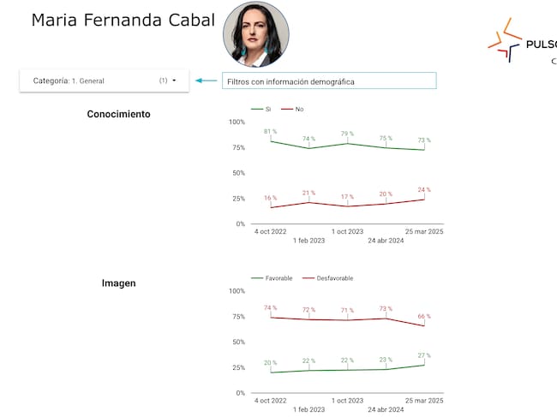Click the 79 % Sí data point

point(347,143)
